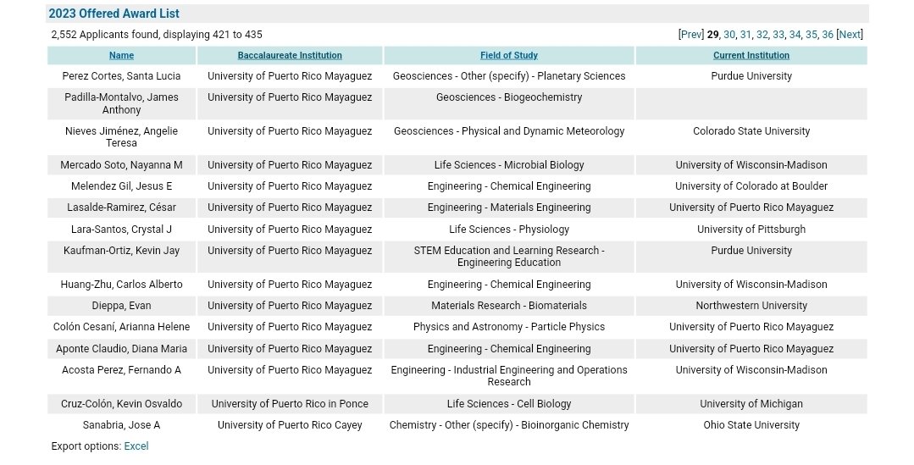Click University of Puerto Rico Cayey cell

click(290, 425)
